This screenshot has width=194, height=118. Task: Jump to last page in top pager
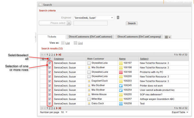60,55
